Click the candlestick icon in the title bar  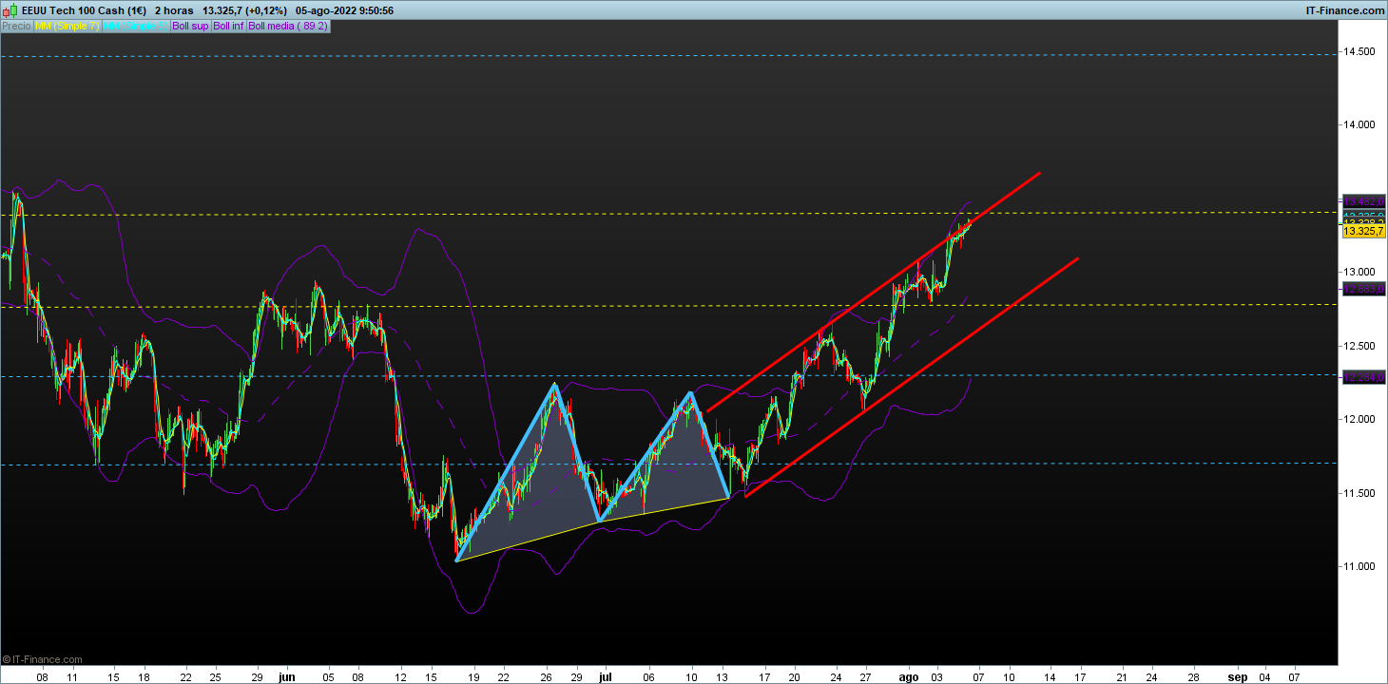(9, 10)
